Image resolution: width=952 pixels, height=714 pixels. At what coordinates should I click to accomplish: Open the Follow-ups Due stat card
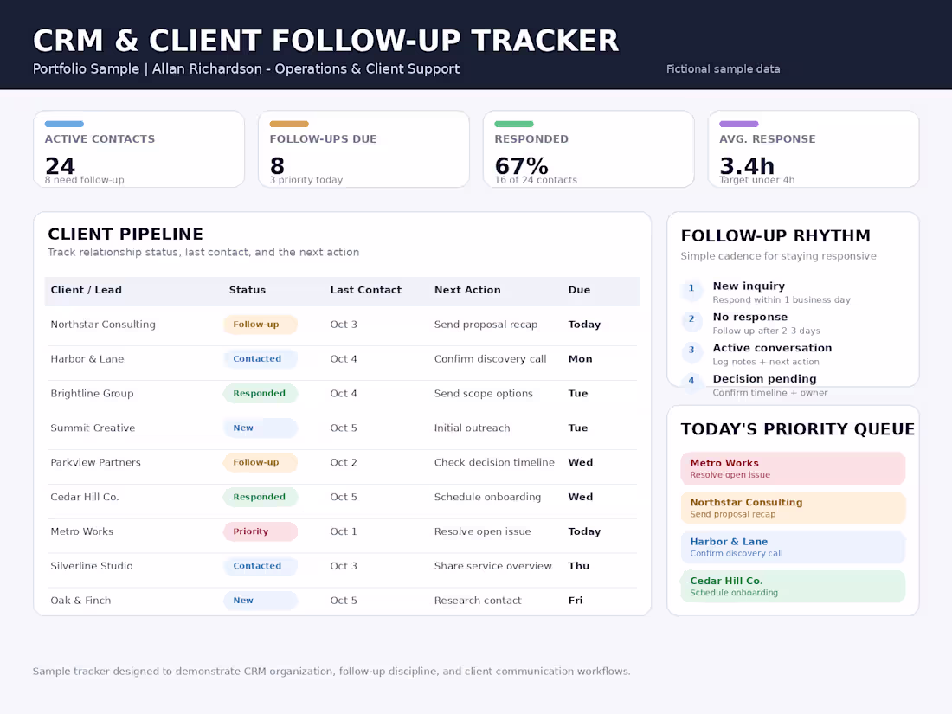pos(363,149)
